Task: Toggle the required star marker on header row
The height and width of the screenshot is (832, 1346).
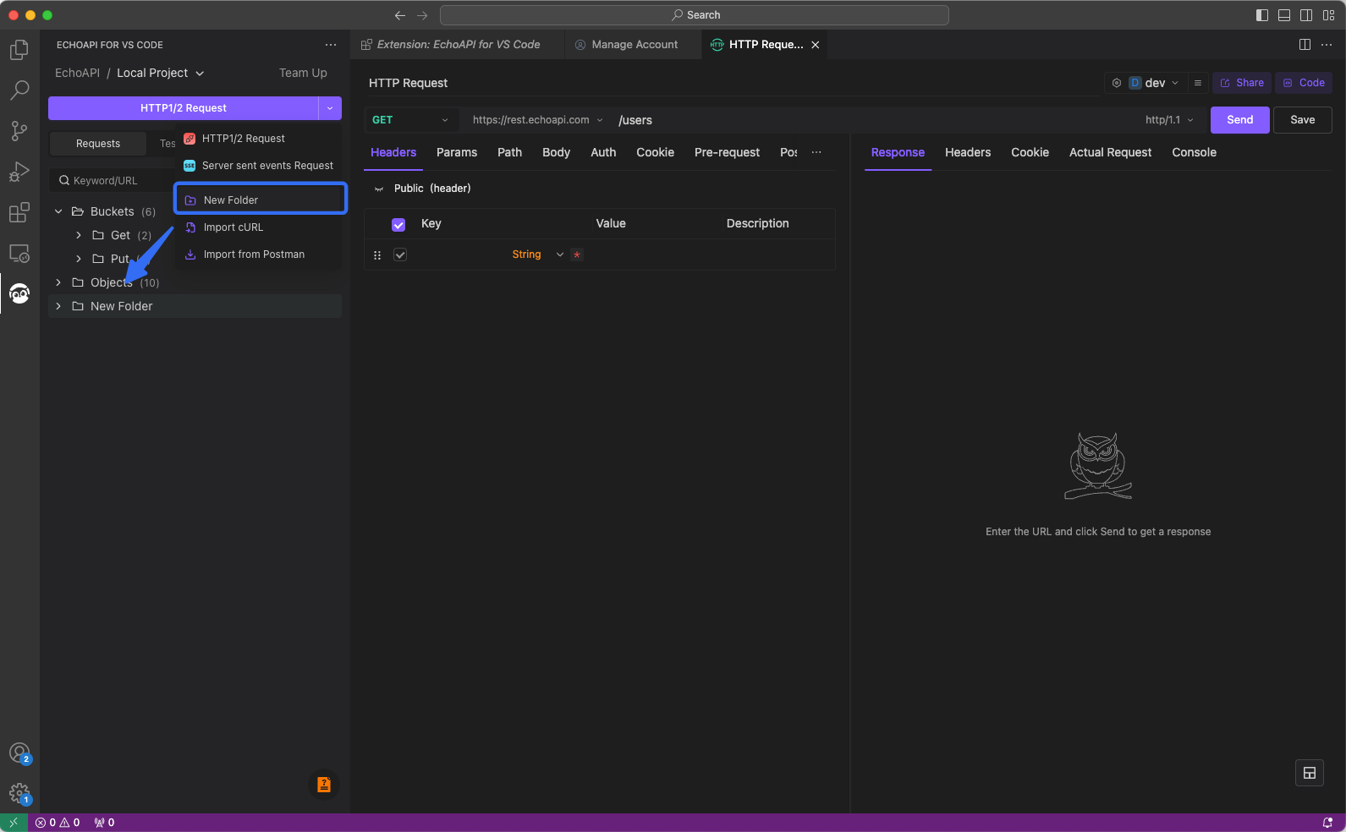Action: pos(577,255)
